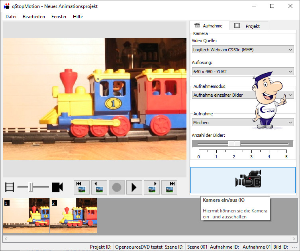Expand the Auflösung resolution dropdown

[x=243, y=72]
